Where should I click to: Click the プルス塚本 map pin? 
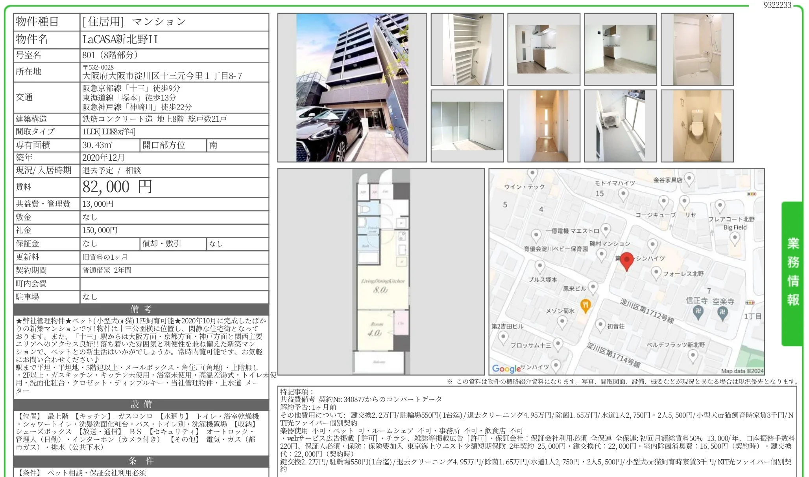pyautogui.click(x=540, y=266)
